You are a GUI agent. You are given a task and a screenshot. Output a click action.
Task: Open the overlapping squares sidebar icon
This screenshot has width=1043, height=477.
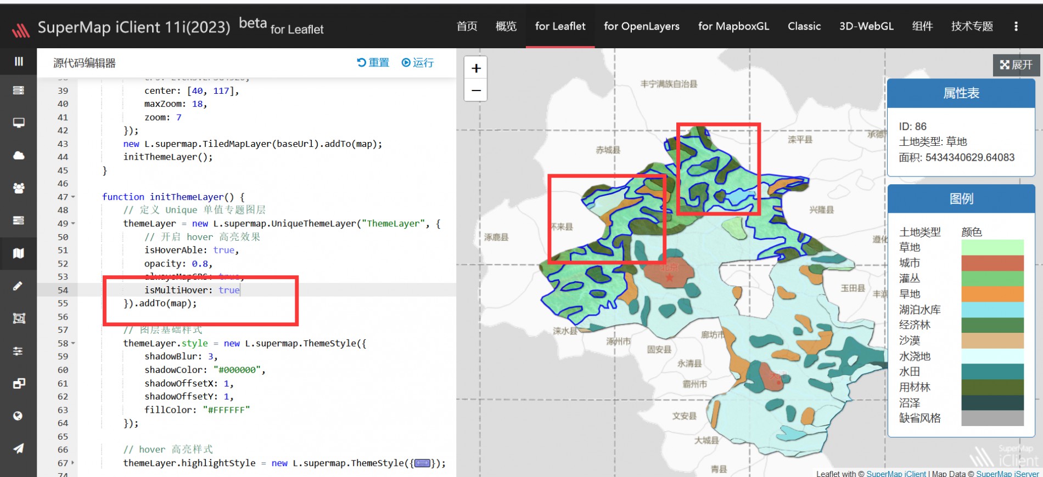tap(19, 383)
